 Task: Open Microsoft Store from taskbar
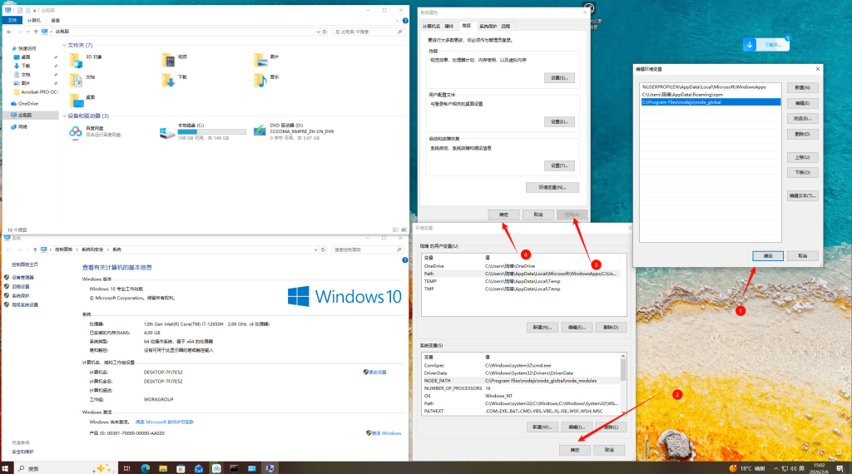pyautogui.click(x=181, y=468)
